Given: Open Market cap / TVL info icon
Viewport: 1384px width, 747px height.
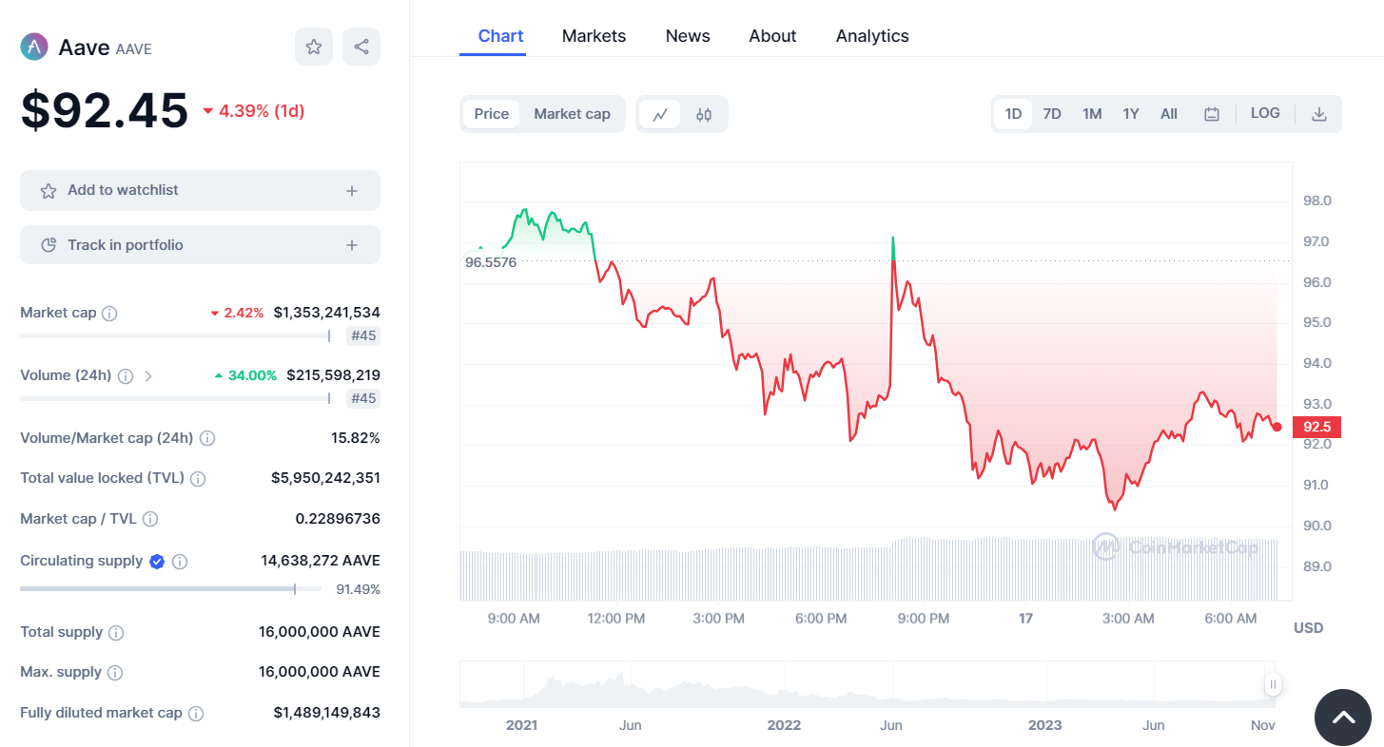Looking at the screenshot, I should coord(150,519).
